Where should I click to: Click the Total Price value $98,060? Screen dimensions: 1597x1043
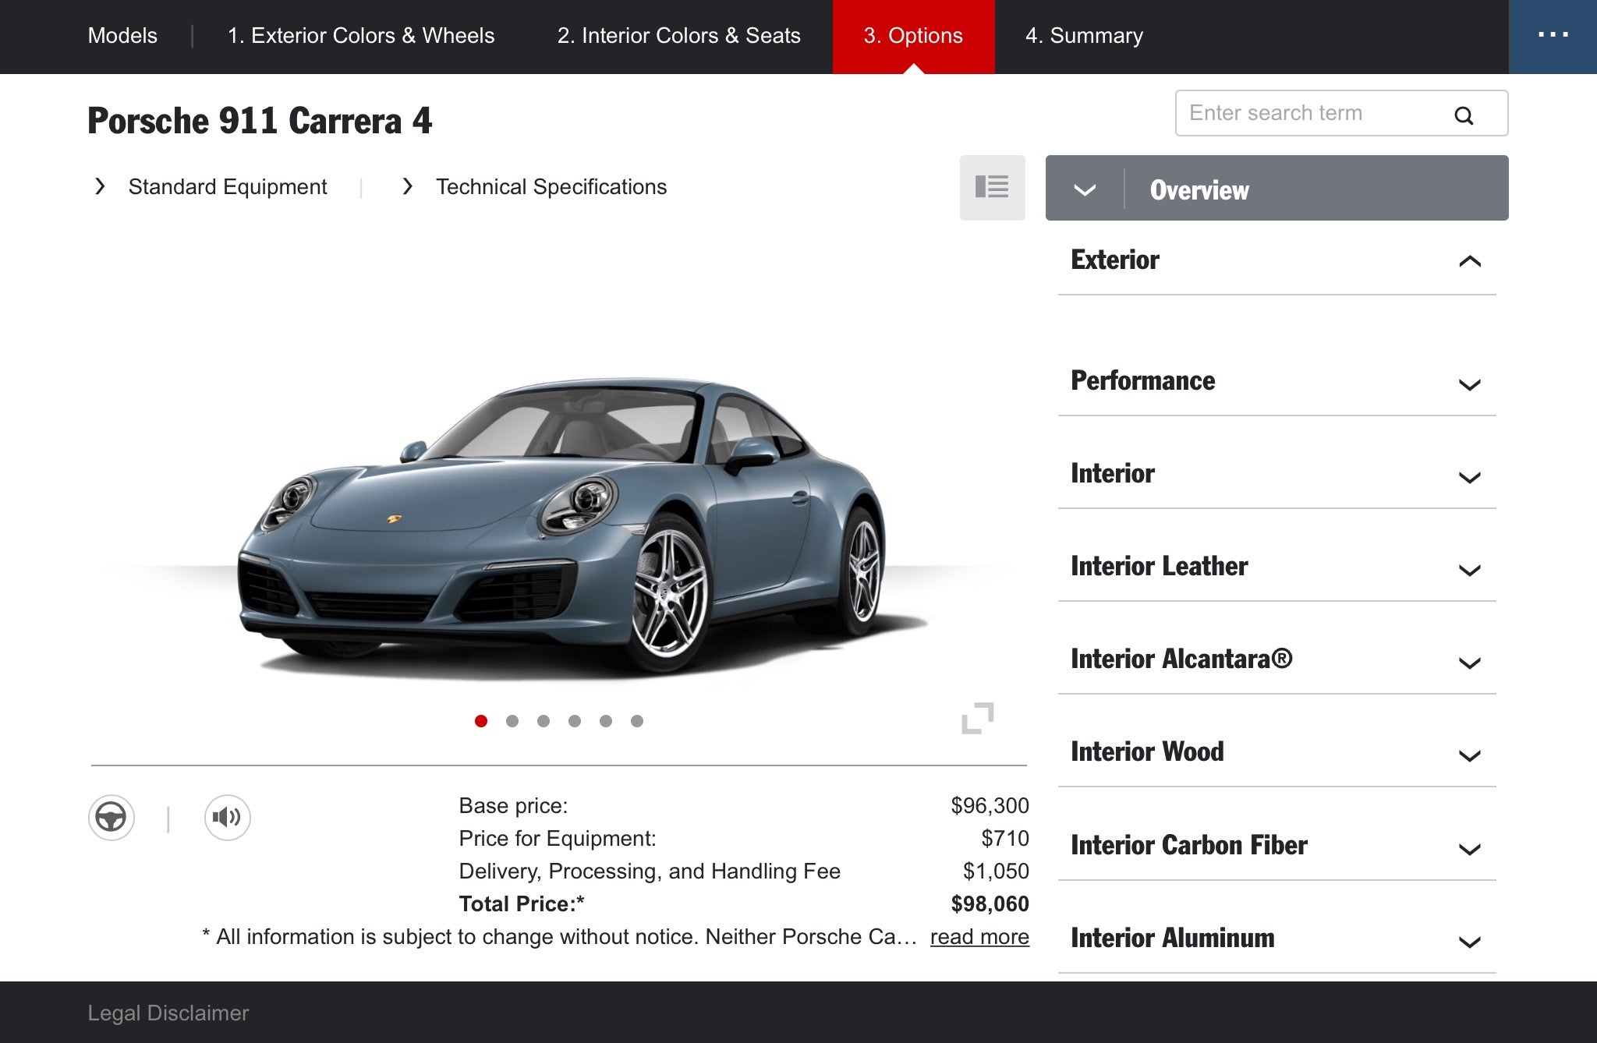coord(990,904)
